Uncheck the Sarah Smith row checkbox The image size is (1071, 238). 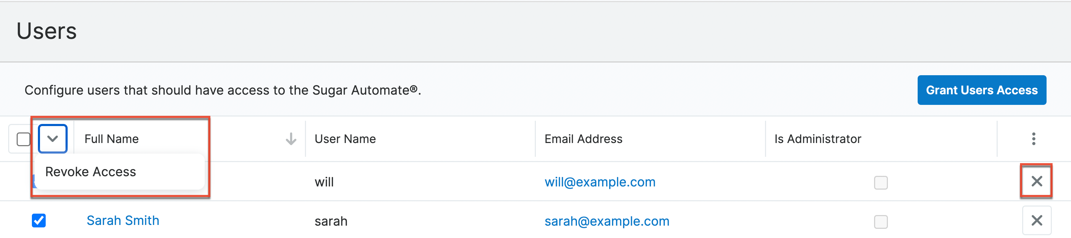(x=39, y=221)
